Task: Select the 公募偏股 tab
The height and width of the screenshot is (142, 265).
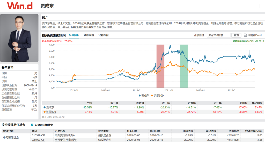Action: pyautogui.click(x=74, y=35)
